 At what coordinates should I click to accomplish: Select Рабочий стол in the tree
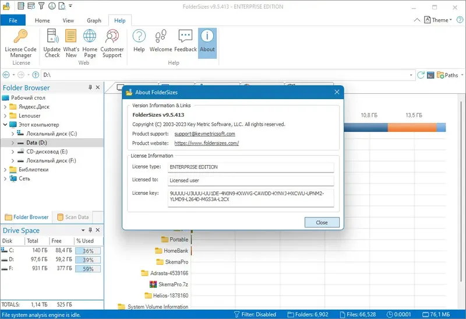click(x=28, y=97)
